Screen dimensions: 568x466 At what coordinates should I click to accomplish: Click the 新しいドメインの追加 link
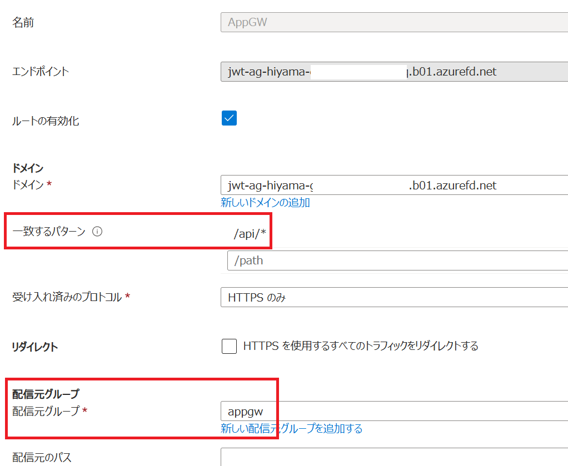click(265, 202)
